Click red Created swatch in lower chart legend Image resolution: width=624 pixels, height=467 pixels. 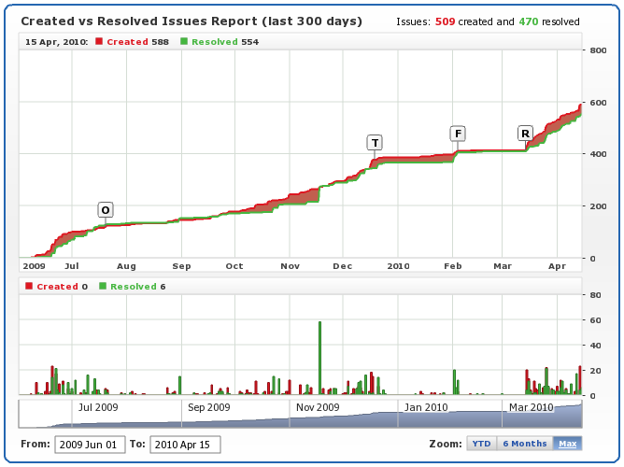click(28, 287)
